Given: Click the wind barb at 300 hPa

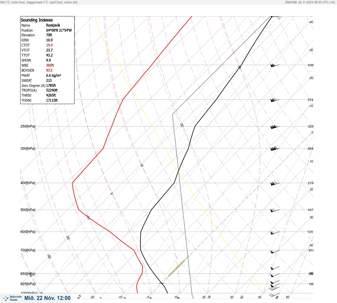Looking at the screenshot, I should click(275, 148).
